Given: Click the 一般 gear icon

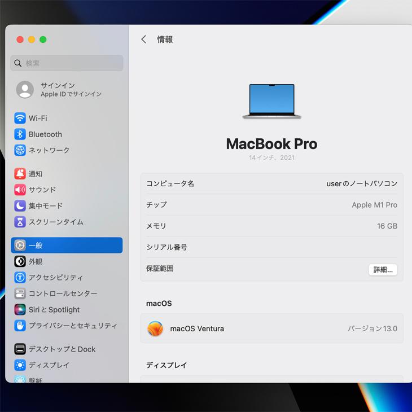Looking at the screenshot, I should [x=20, y=245].
